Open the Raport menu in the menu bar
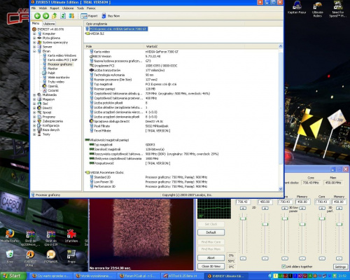The image size is (350, 280). click(x=55, y=8)
